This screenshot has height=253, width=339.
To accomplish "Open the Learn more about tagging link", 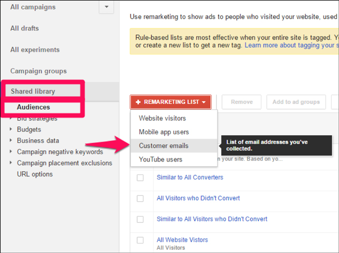I will point(290,45).
